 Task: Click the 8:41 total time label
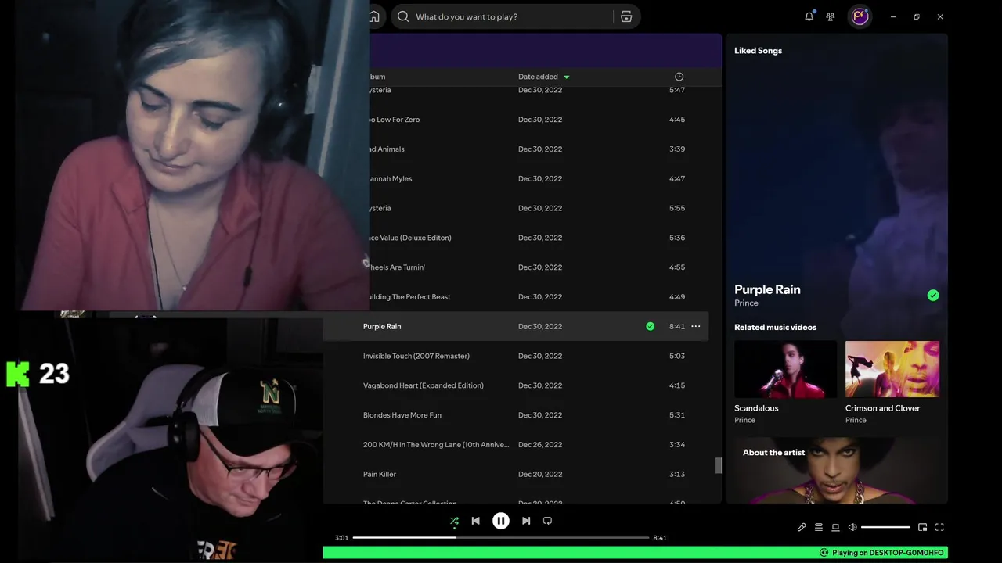(x=660, y=538)
